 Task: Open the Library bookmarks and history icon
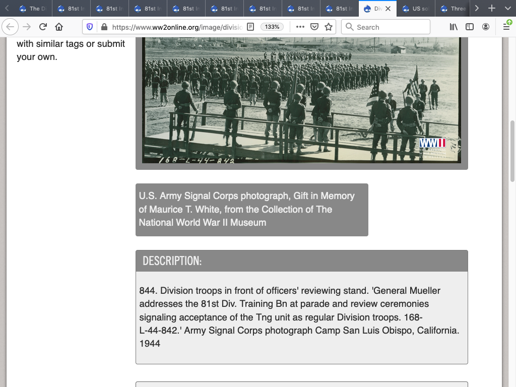(454, 27)
